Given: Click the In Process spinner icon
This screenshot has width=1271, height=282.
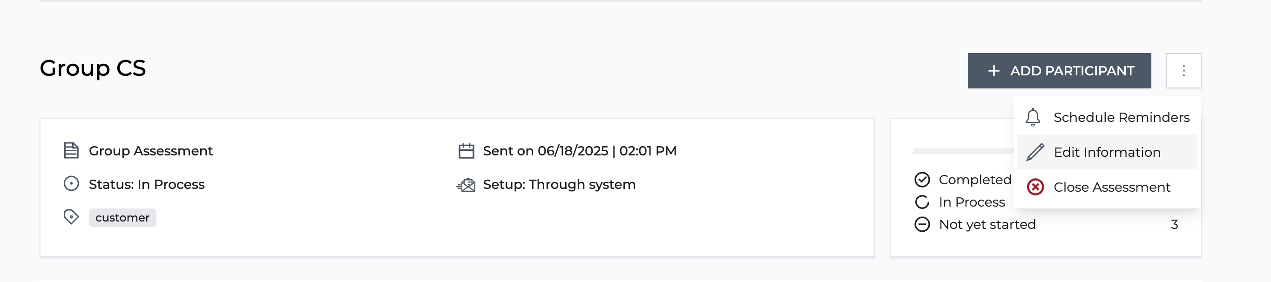Looking at the screenshot, I should [922, 202].
